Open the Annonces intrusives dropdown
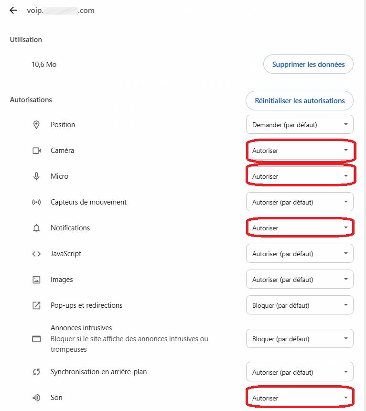This screenshot has height=411, width=366. coord(300,339)
